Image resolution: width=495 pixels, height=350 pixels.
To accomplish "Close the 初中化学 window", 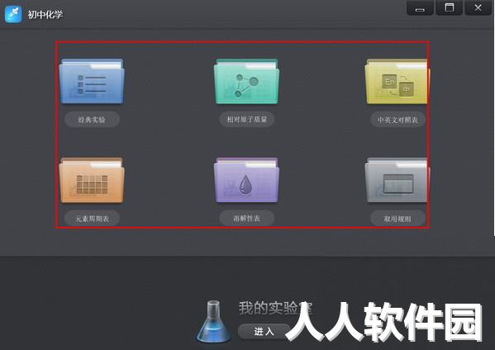I will click(478, 7).
